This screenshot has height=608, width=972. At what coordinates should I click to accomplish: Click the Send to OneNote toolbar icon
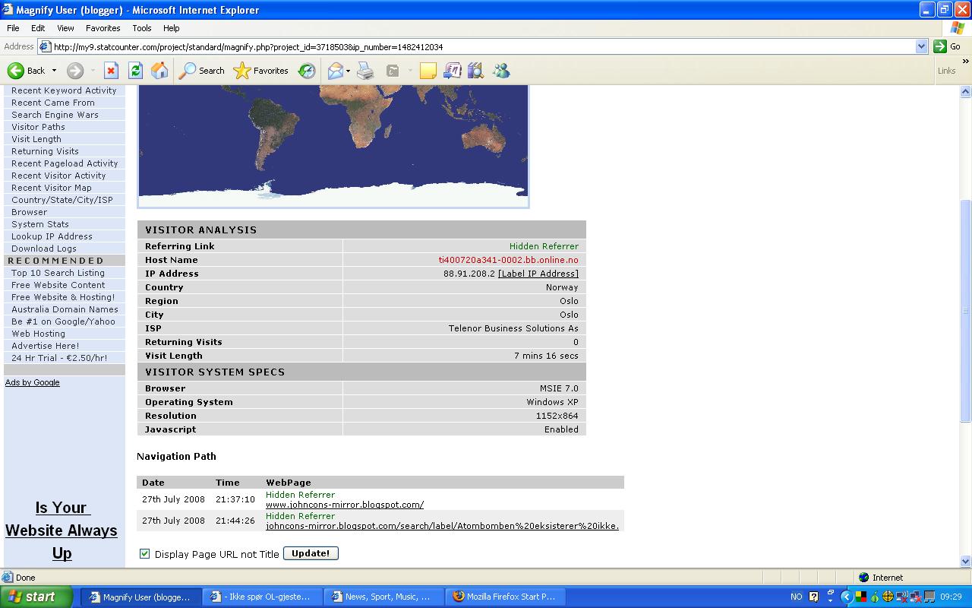pyautogui.click(x=452, y=71)
